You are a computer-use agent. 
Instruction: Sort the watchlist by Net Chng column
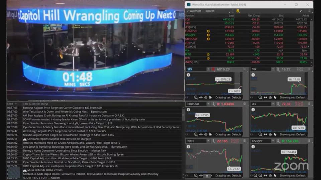253,15
